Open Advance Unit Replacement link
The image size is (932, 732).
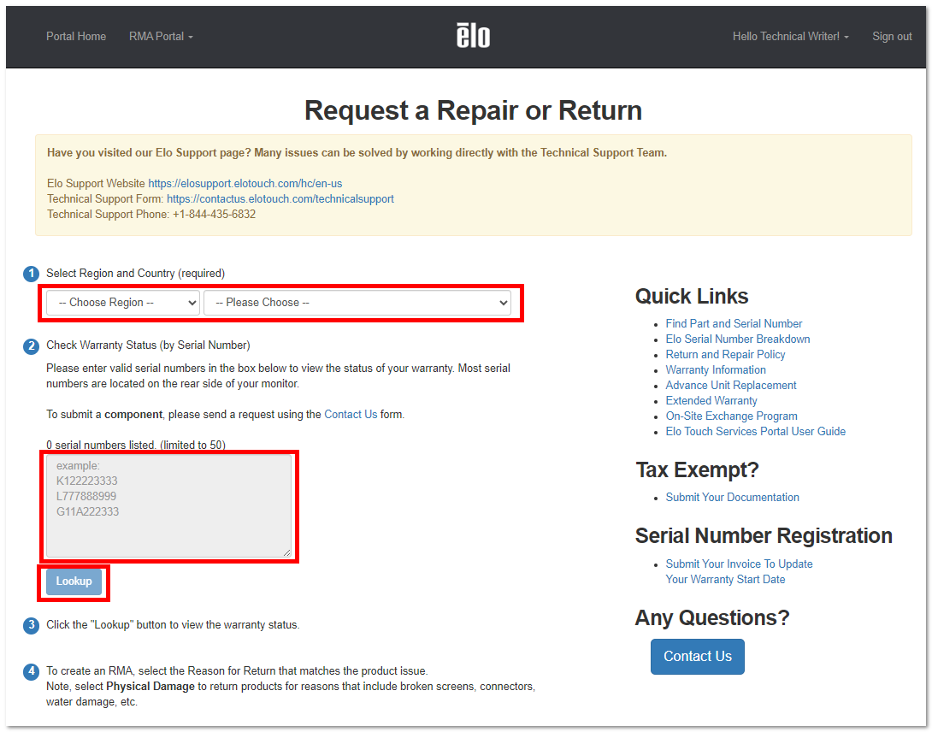tap(730, 386)
